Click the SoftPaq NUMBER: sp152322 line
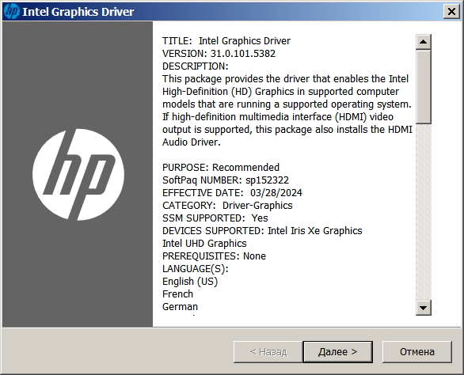The height and width of the screenshot is (375, 464). tap(226, 180)
